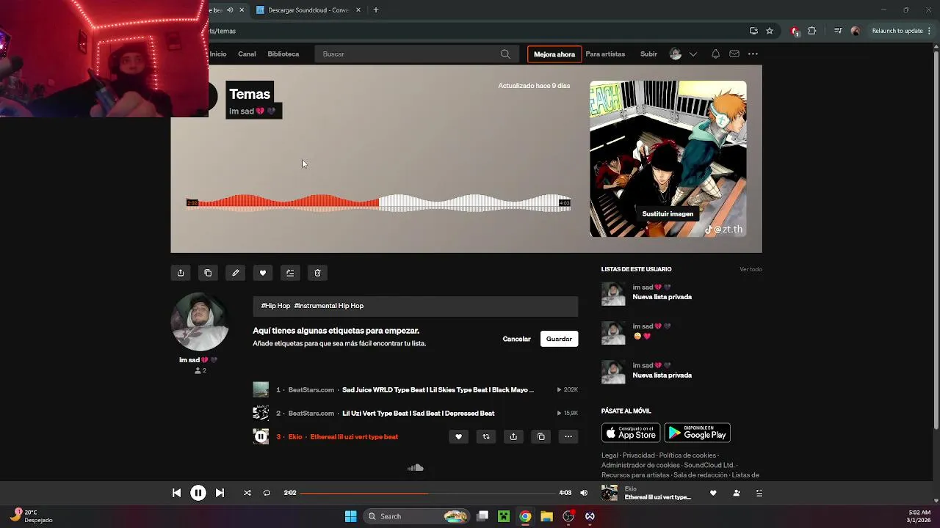Open the last Nueva lista privada thumbnail

click(613, 372)
